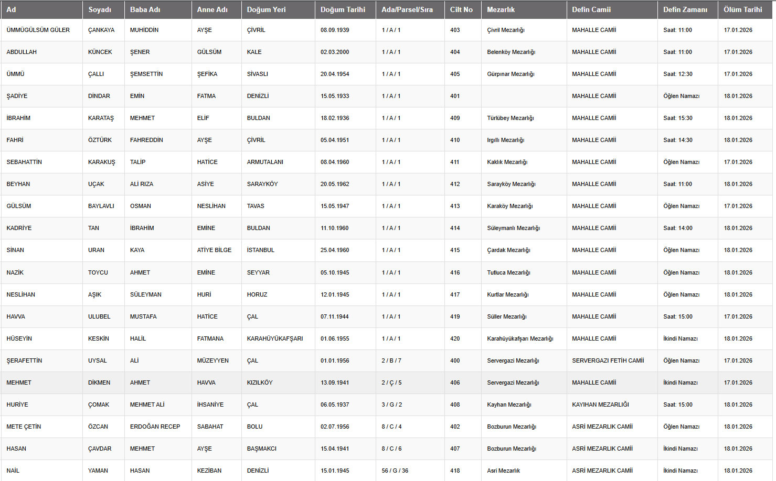
Task: Click the Cilt No column header
Action: tap(461, 9)
